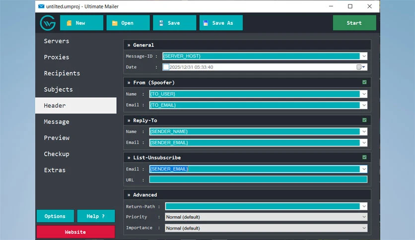
Task: Click the envelope icon in title bar
Action: pyautogui.click(x=41, y=6)
